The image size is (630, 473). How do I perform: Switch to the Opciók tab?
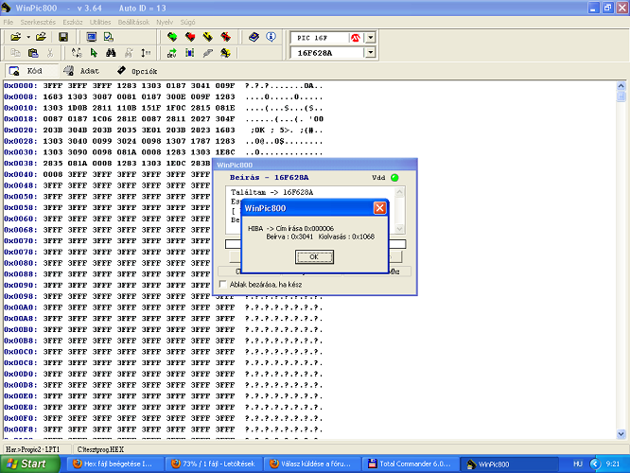(137, 71)
